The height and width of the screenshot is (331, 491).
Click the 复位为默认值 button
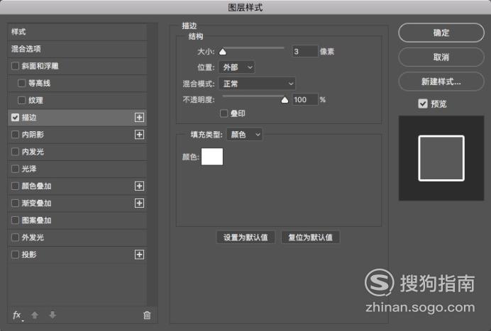coord(310,237)
